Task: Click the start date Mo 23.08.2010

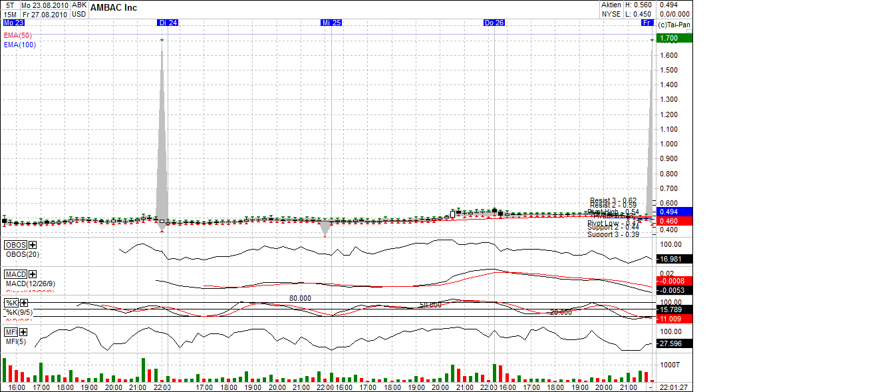Action: 45,5
